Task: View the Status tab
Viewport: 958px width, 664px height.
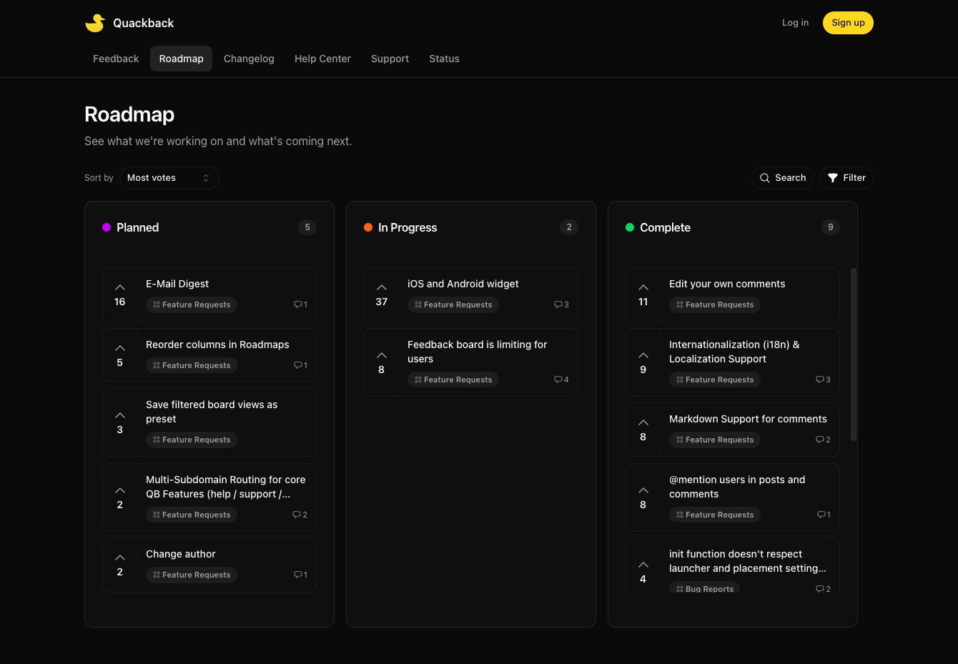Action: (444, 59)
